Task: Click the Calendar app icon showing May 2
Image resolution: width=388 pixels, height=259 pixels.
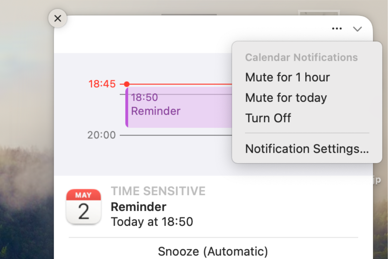Action: [83, 207]
